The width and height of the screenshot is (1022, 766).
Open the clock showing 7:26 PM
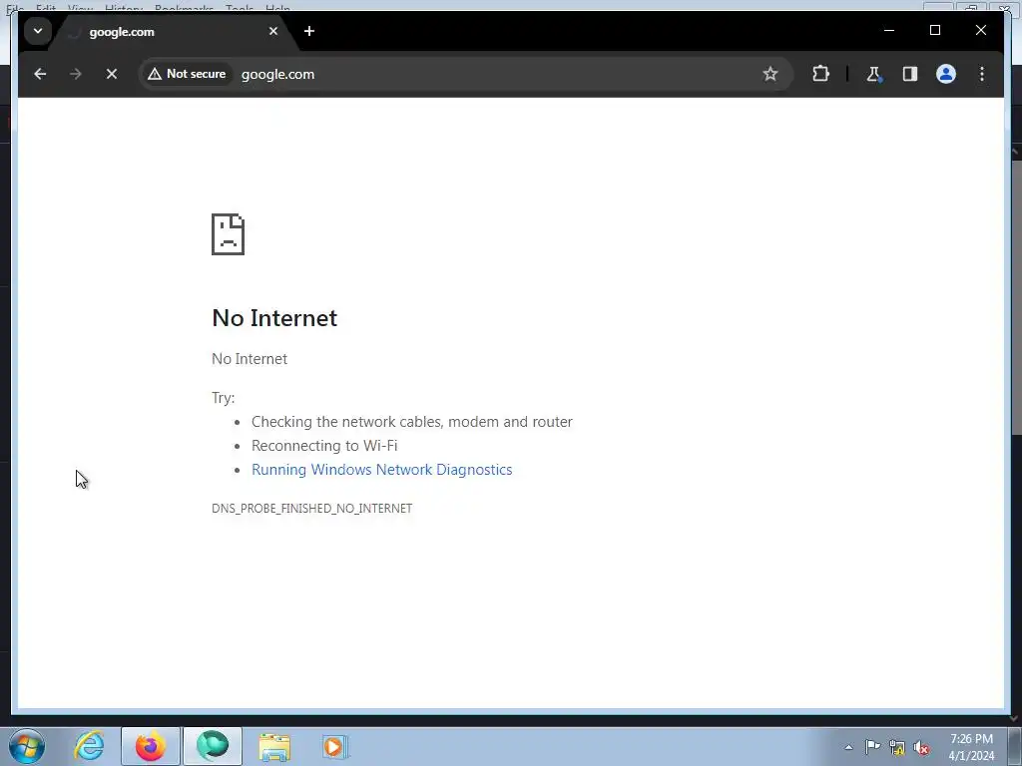click(971, 747)
